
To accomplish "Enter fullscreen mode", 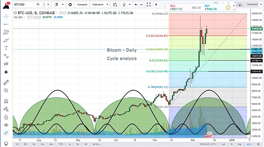I will [148, 5].
